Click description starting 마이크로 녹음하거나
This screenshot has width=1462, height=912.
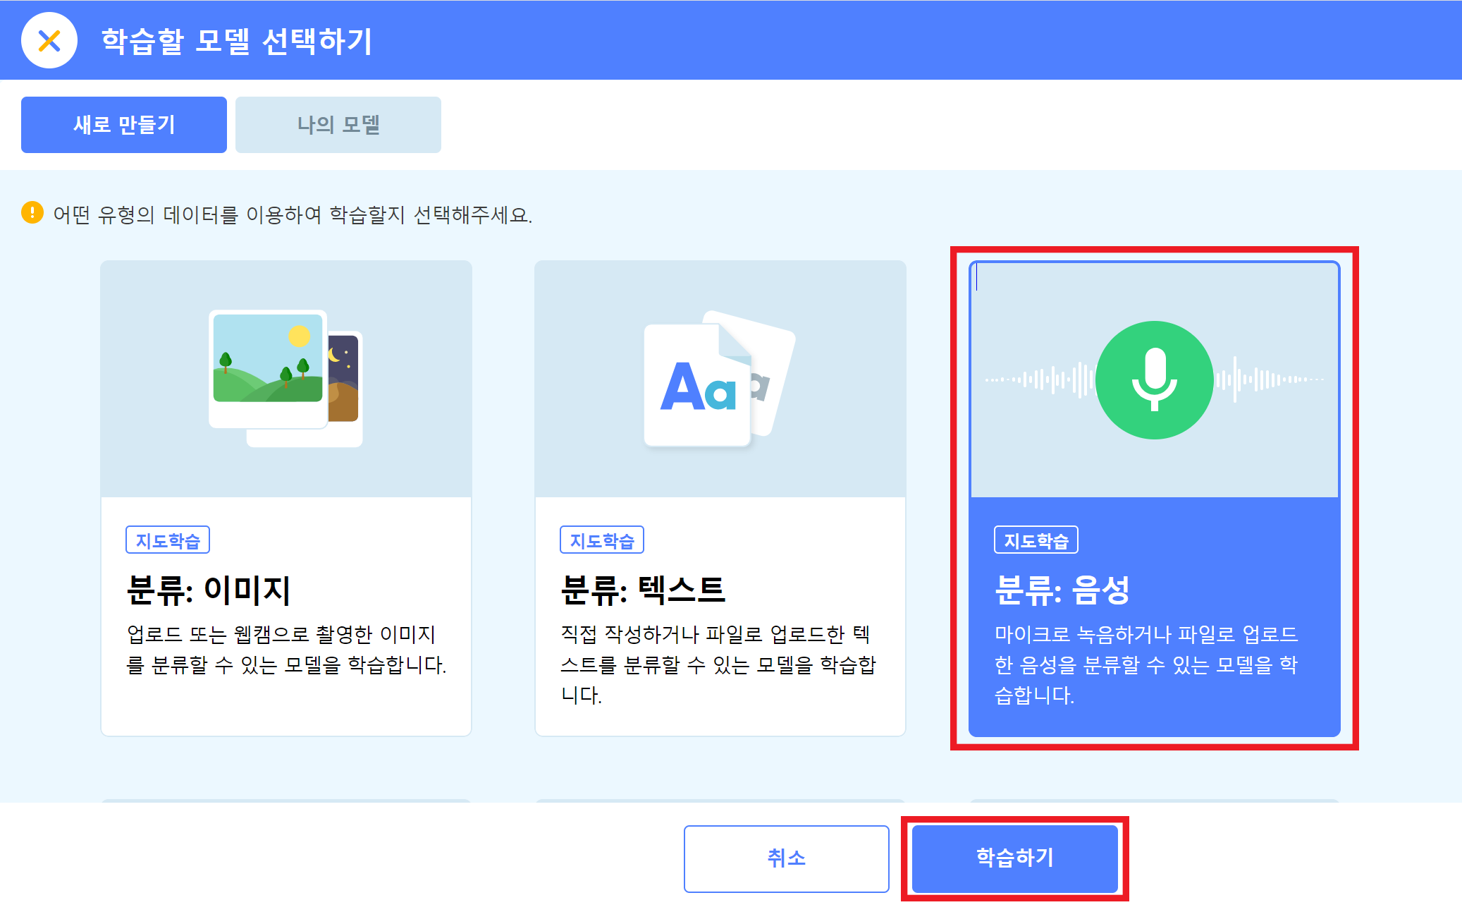(x=1146, y=664)
